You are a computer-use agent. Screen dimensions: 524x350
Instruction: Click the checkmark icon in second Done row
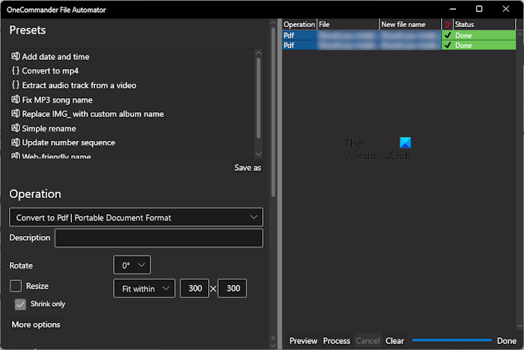click(x=448, y=45)
